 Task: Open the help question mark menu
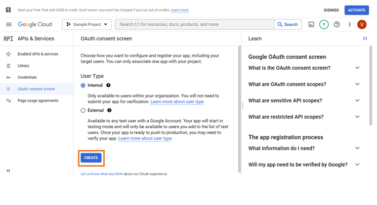337,24
